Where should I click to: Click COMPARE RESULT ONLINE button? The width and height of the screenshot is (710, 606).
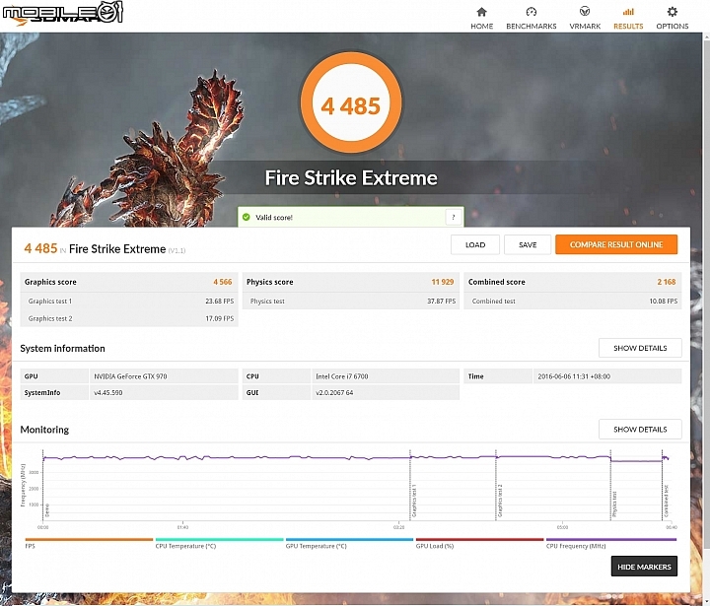616,244
